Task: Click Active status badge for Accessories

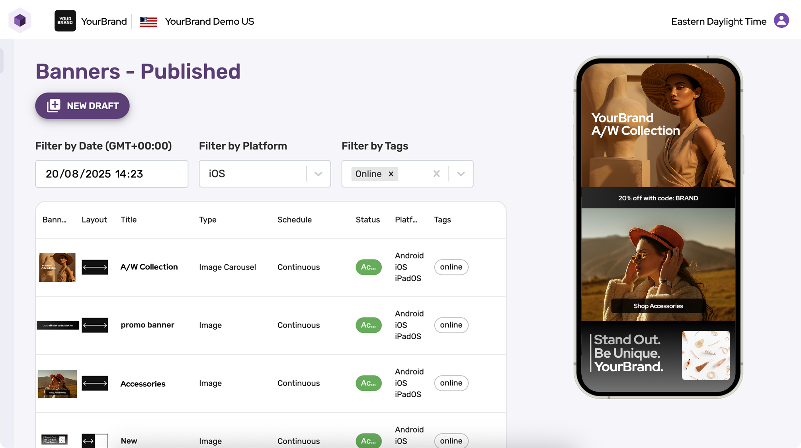Action: (x=369, y=383)
